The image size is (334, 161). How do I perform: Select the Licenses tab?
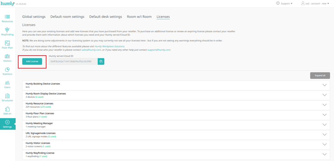tap(163, 16)
